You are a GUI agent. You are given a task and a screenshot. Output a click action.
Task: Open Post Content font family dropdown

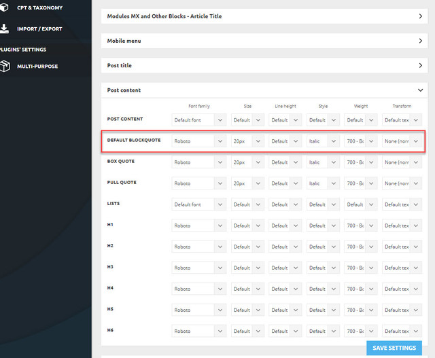click(x=199, y=120)
